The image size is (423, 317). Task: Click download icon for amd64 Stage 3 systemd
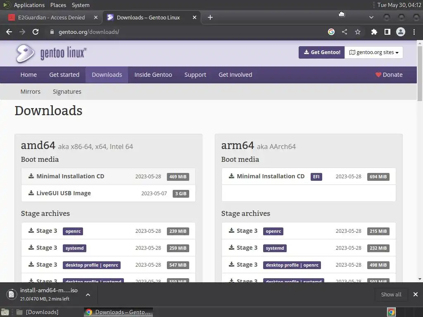pyautogui.click(x=31, y=248)
